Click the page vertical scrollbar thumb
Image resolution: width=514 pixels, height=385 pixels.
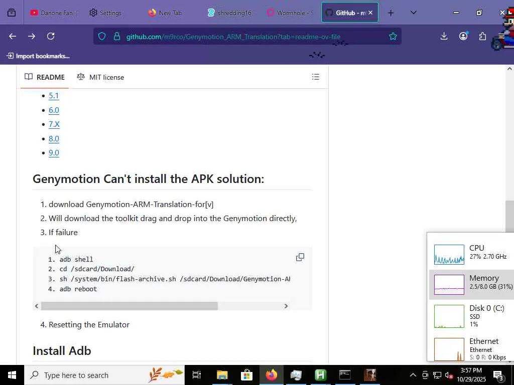[x=510, y=217]
